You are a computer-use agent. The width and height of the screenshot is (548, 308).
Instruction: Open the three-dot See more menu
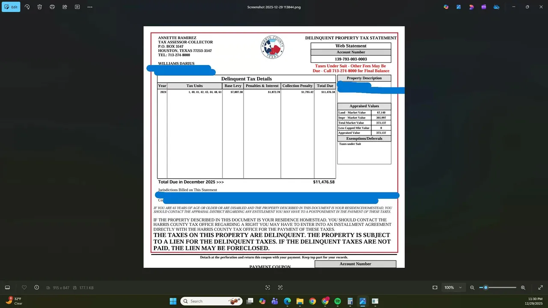pyautogui.click(x=90, y=7)
